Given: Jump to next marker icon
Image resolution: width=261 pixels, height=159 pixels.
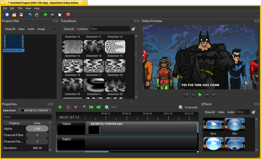Looking at the screenshot, I should tap(99, 107).
